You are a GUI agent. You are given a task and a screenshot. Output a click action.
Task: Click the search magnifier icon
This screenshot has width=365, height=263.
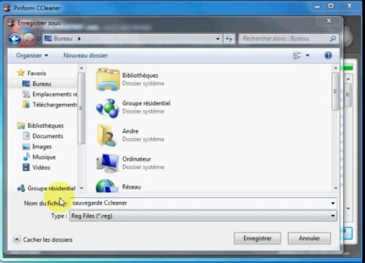pos(333,39)
